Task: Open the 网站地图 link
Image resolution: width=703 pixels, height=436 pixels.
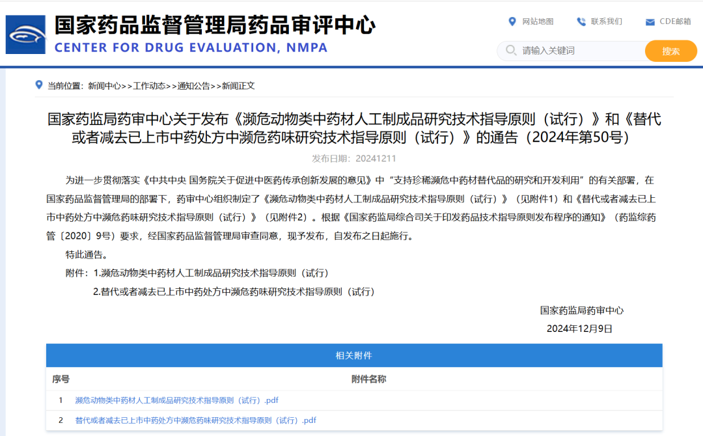Action: [538, 21]
